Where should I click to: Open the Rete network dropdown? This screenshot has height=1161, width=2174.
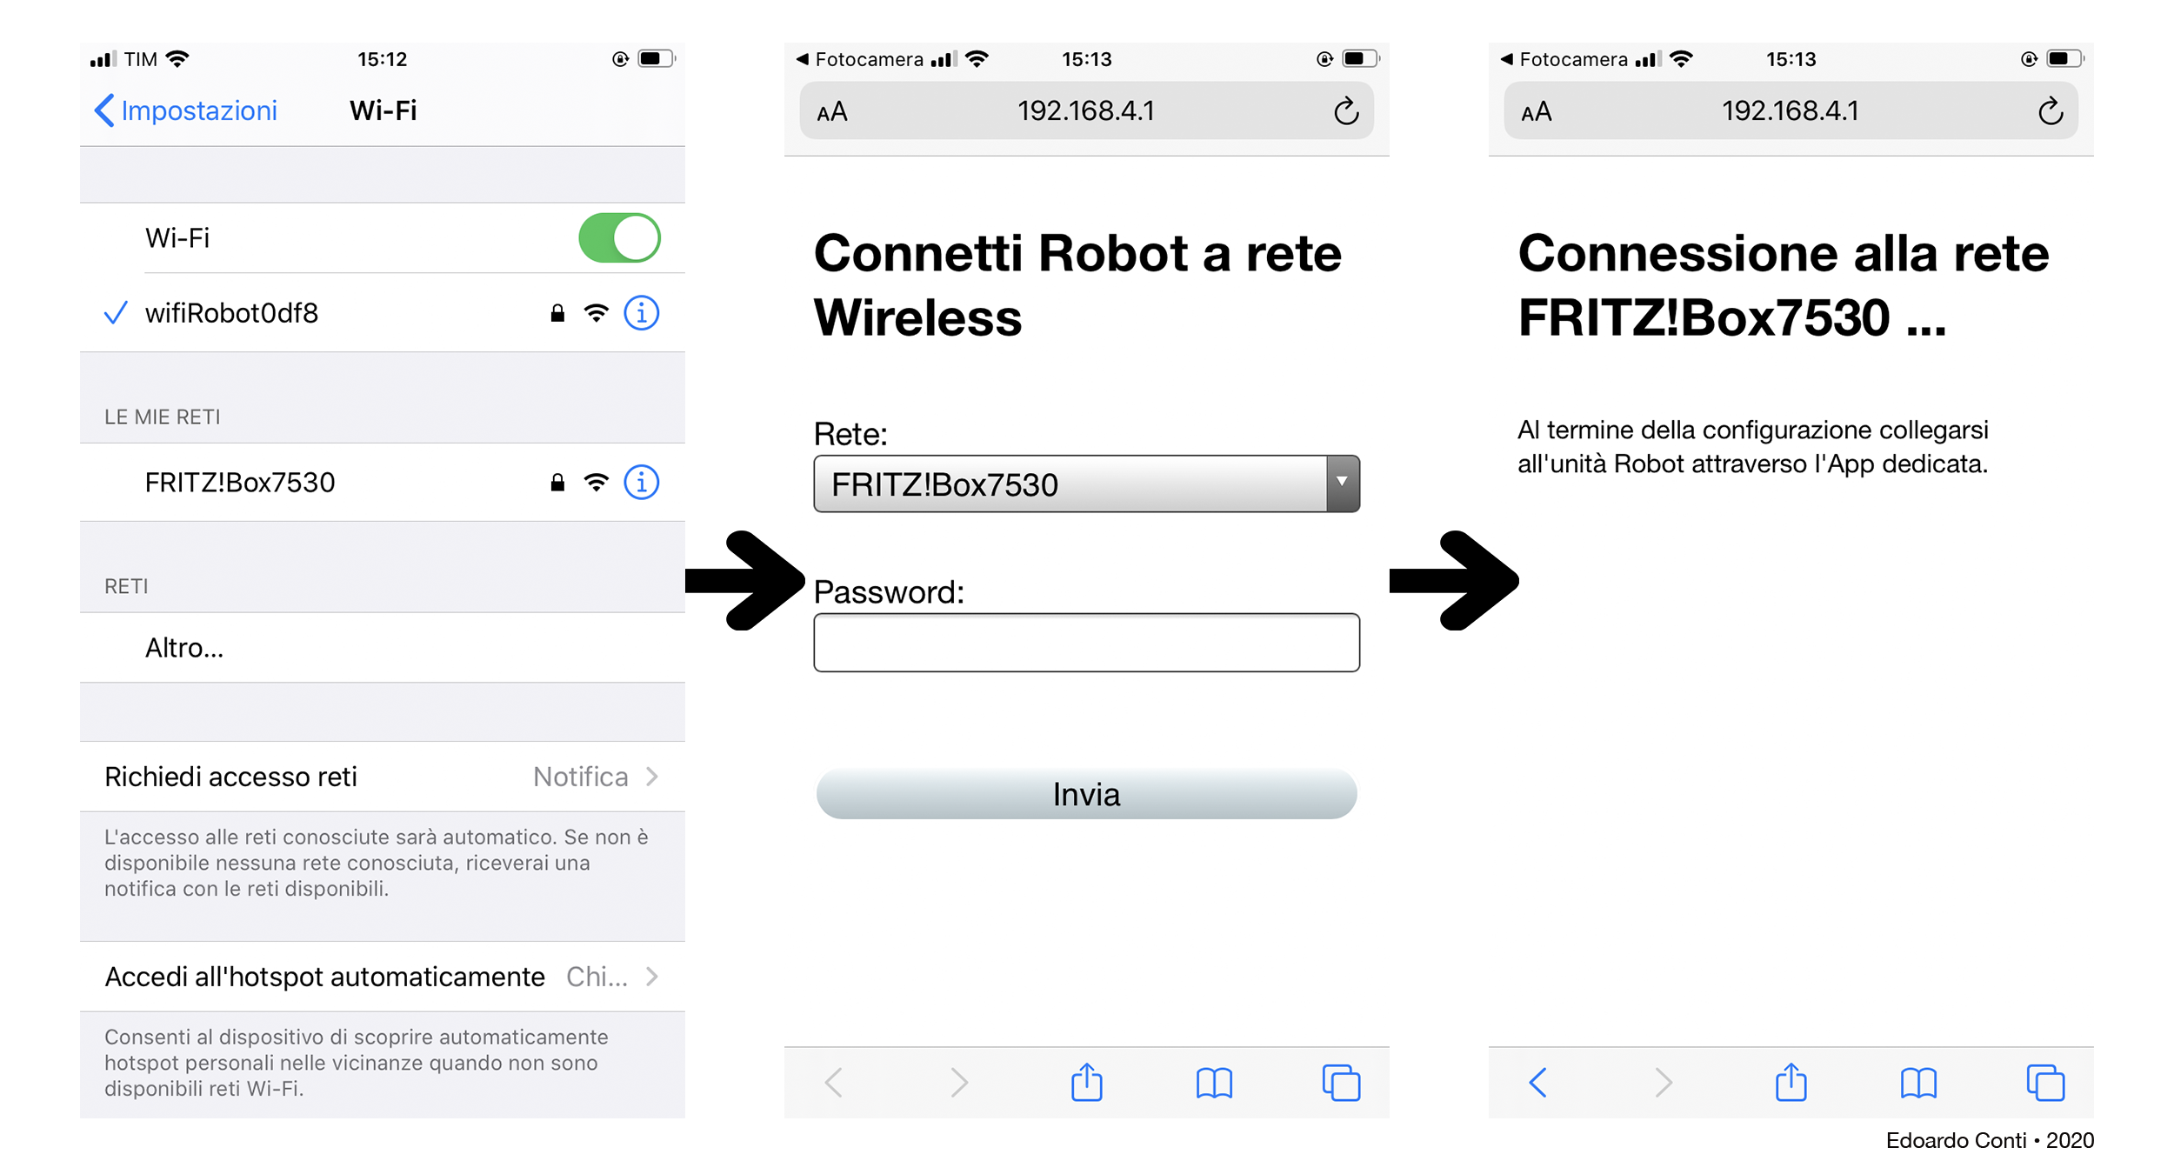point(1086,484)
